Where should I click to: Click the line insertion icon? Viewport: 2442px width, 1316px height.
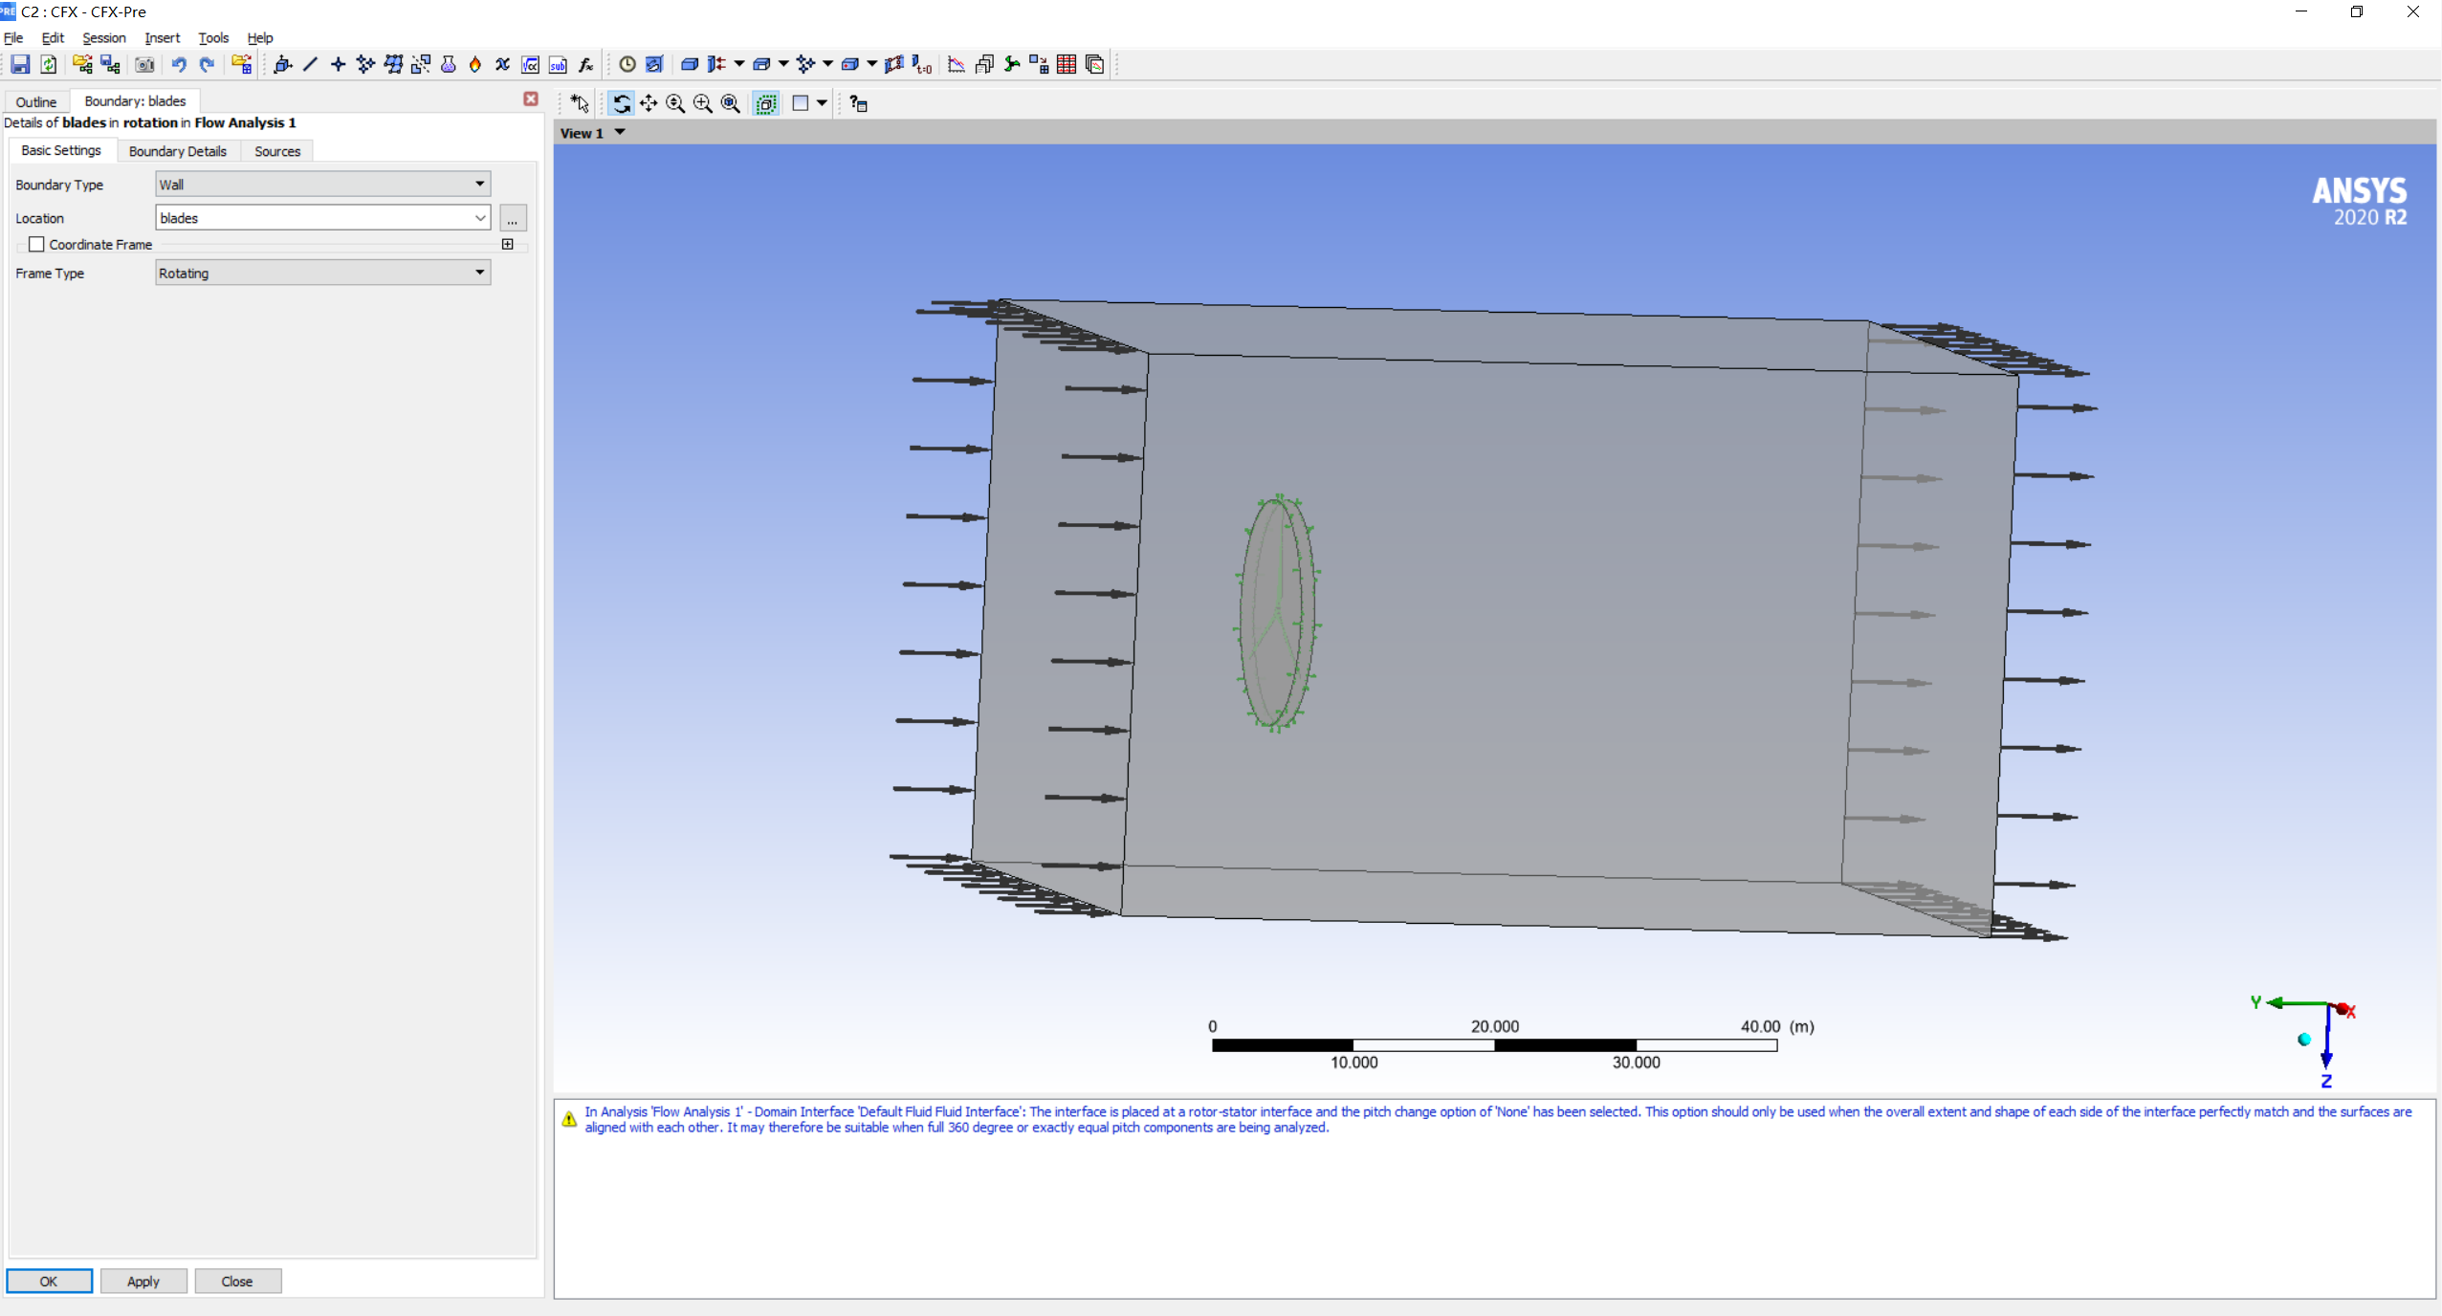click(310, 64)
